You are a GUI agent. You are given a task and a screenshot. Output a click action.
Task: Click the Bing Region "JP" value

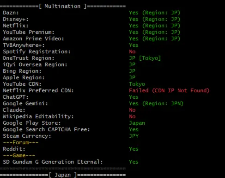(x=132, y=71)
